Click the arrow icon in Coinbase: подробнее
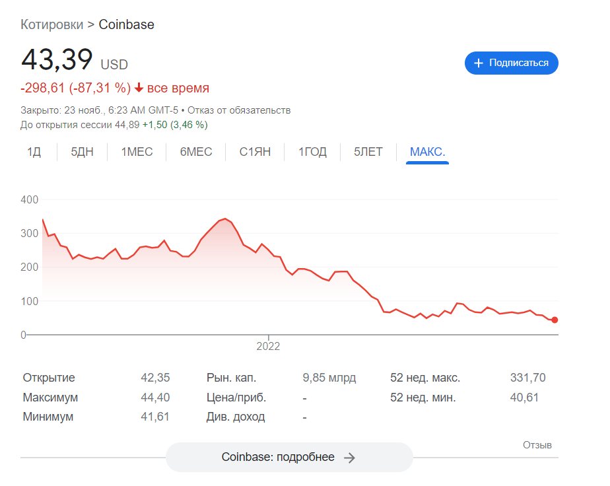The width and height of the screenshot is (610, 486). pos(350,458)
